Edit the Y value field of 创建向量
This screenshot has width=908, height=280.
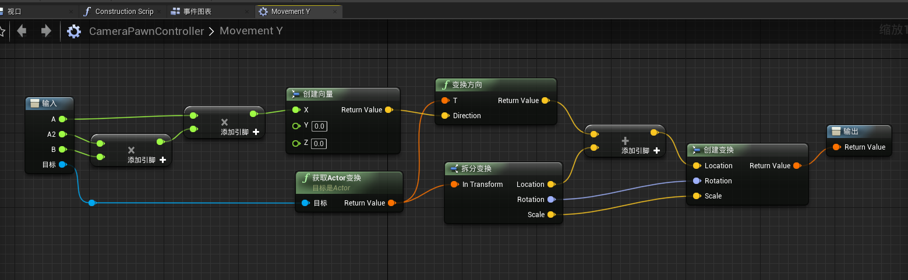pyautogui.click(x=319, y=126)
